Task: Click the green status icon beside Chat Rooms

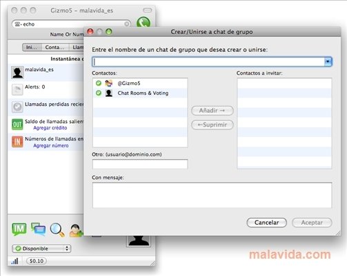Action: [x=99, y=93]
